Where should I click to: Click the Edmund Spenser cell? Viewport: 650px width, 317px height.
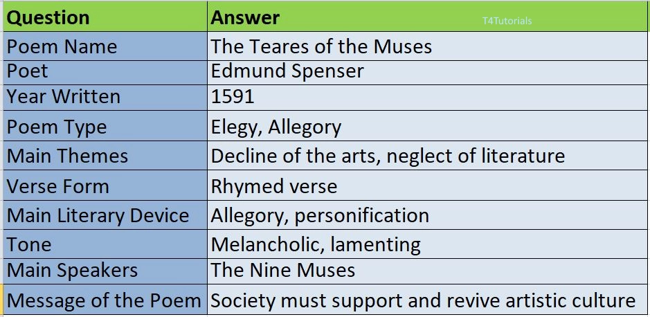tap(427, 73)
